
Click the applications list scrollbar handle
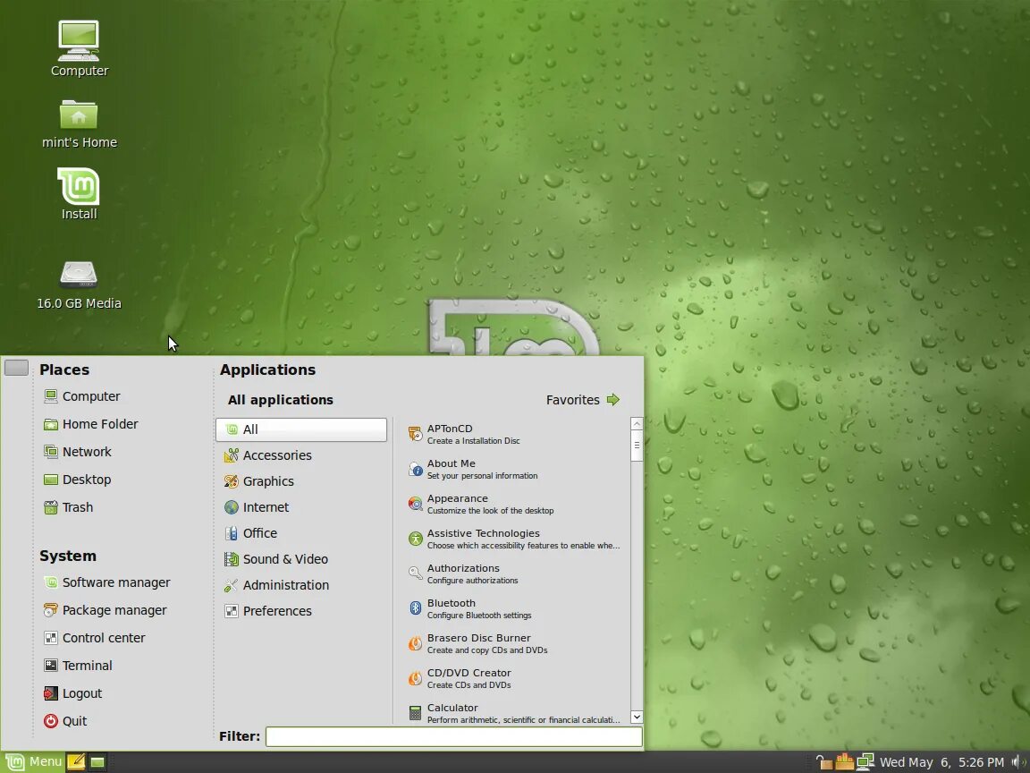[637, 446]
